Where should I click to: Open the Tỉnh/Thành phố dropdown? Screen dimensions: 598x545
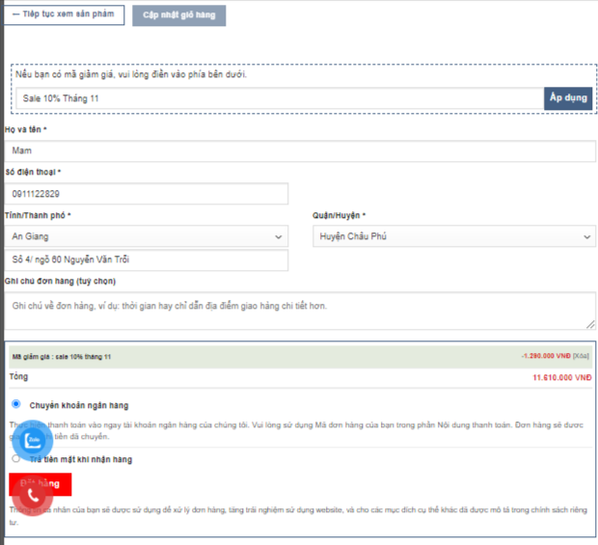(x=147, y=236)
